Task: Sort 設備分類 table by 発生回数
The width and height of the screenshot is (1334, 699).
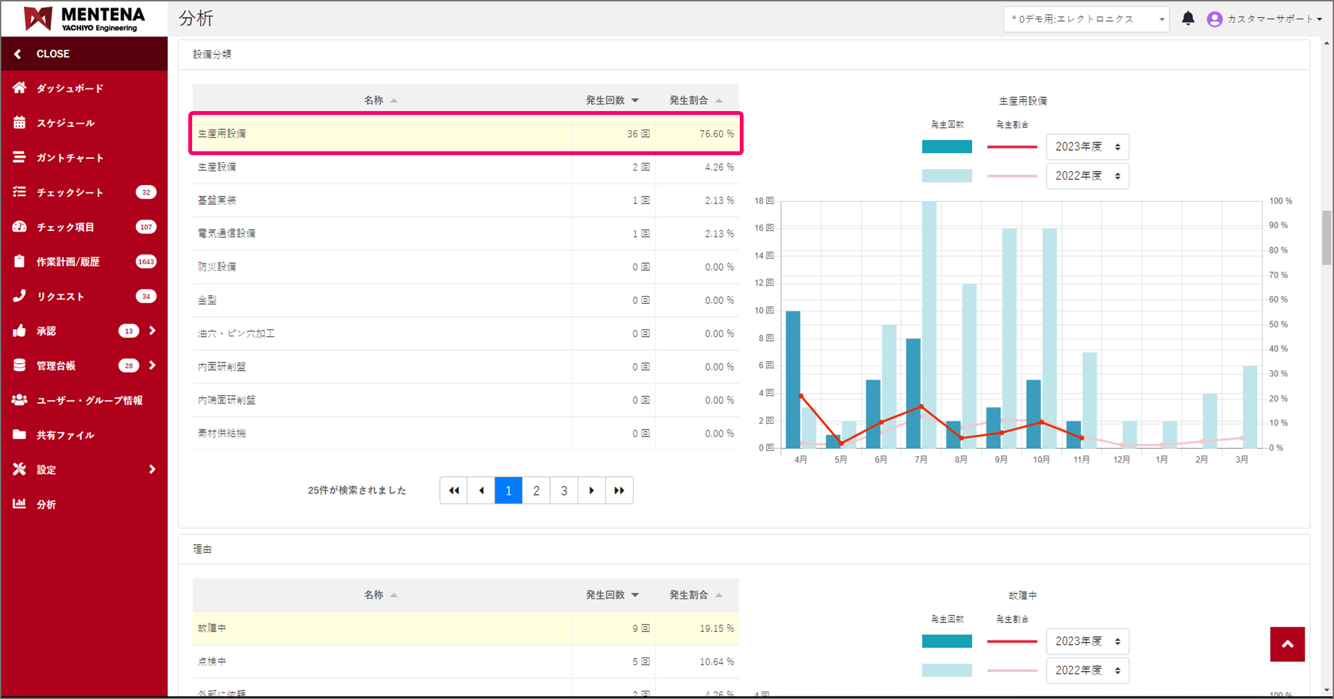Action: pos(612,100)
